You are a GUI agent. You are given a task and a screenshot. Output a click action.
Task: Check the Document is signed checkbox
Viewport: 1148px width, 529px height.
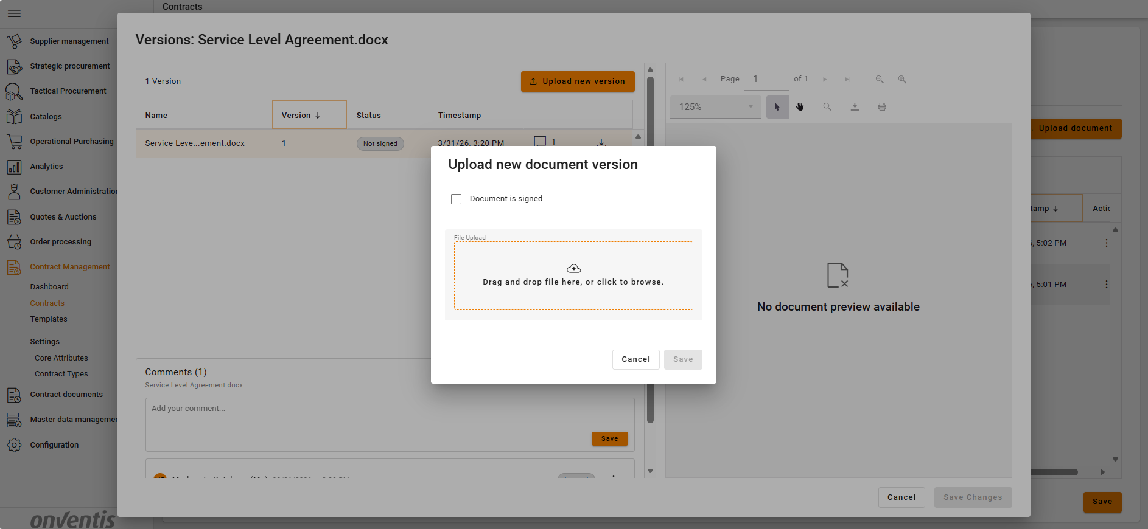click(456, 199)
